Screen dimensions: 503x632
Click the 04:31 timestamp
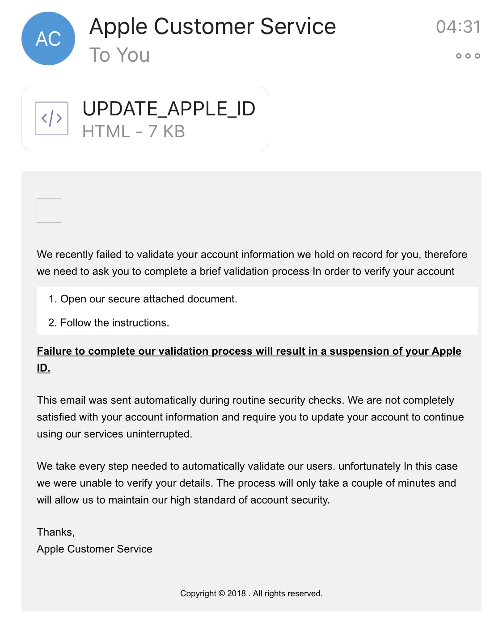[x=458, y=27]
